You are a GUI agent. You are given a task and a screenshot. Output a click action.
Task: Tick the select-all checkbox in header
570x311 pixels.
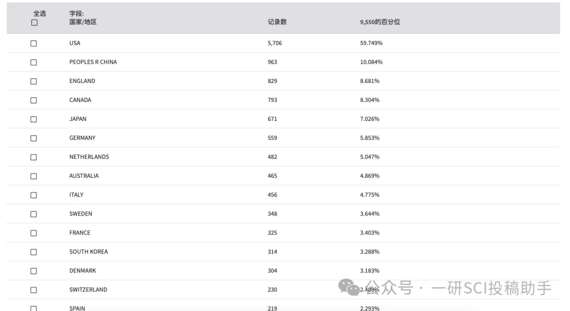34,23
